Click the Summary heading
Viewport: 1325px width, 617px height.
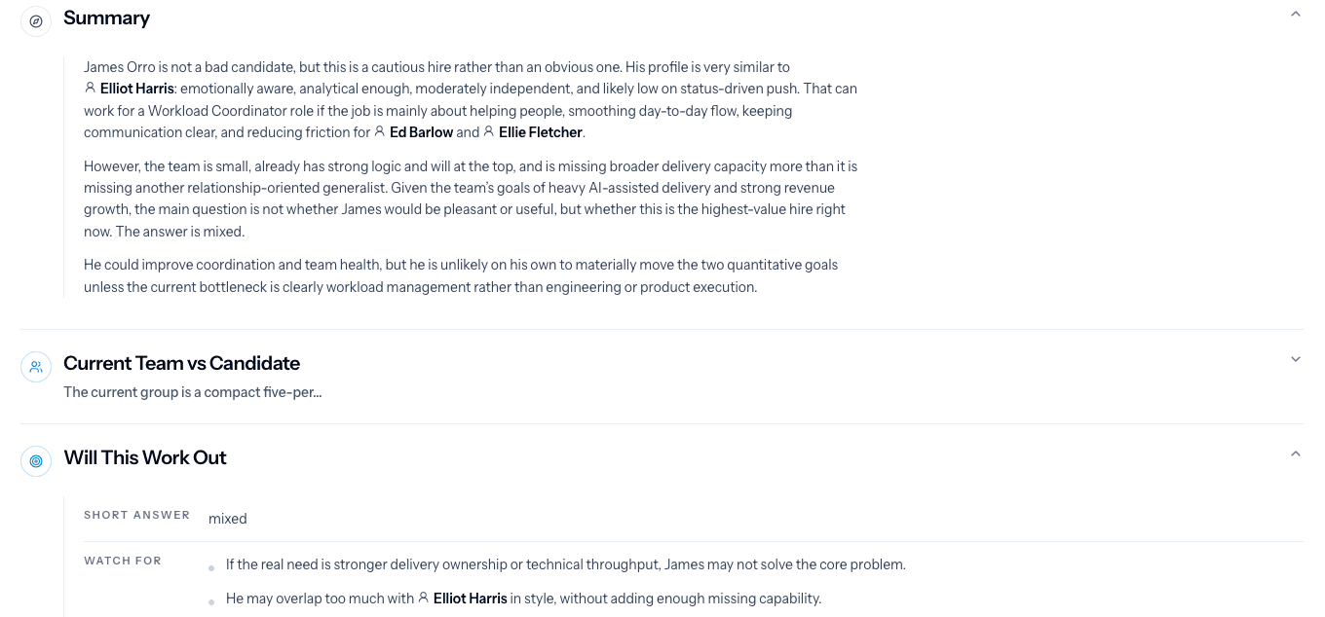pos(106,18)
